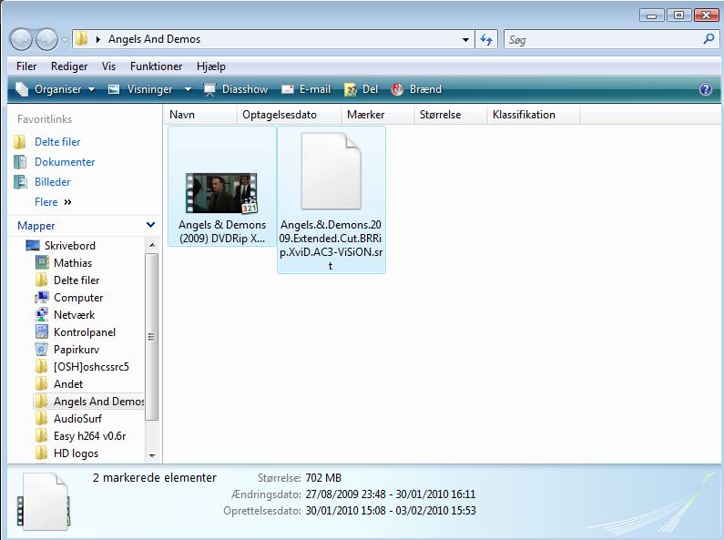Click the Visninger toolbar button
724x540 pixels.
(x=140, y=89)
